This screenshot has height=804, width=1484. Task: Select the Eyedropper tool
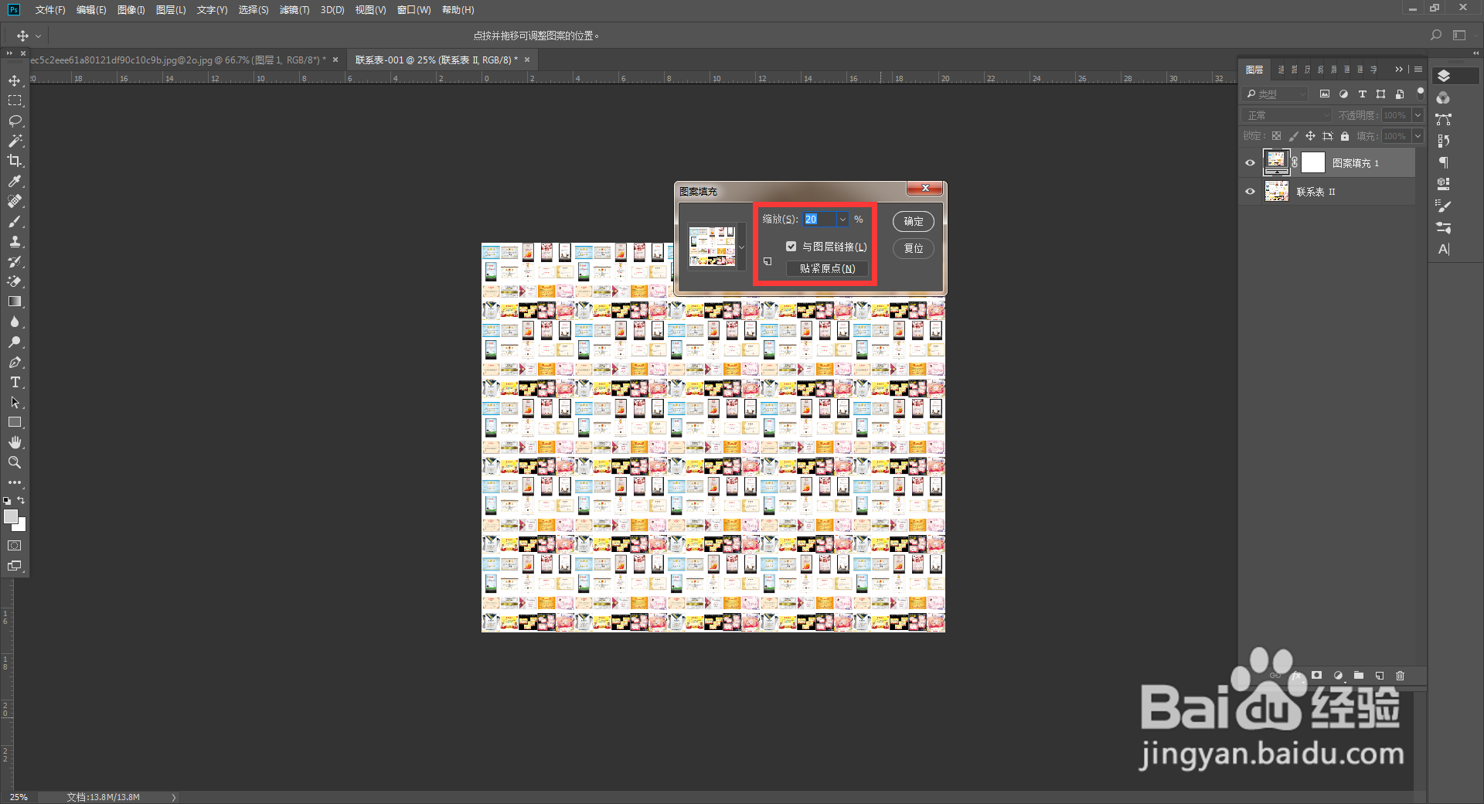[x=15, y=181]
